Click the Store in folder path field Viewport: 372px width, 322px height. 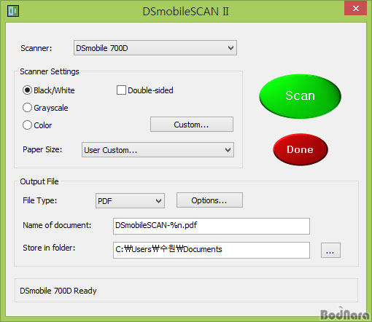[212, 250]
